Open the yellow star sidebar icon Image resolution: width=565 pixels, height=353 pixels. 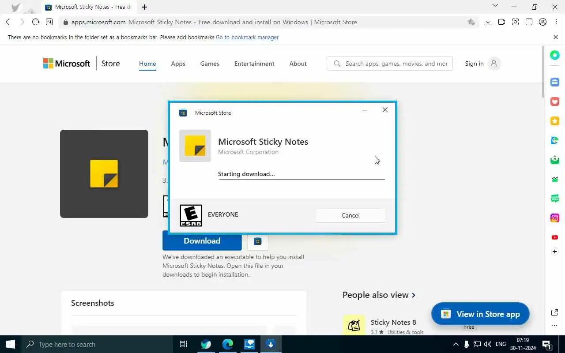pos(555,121)
